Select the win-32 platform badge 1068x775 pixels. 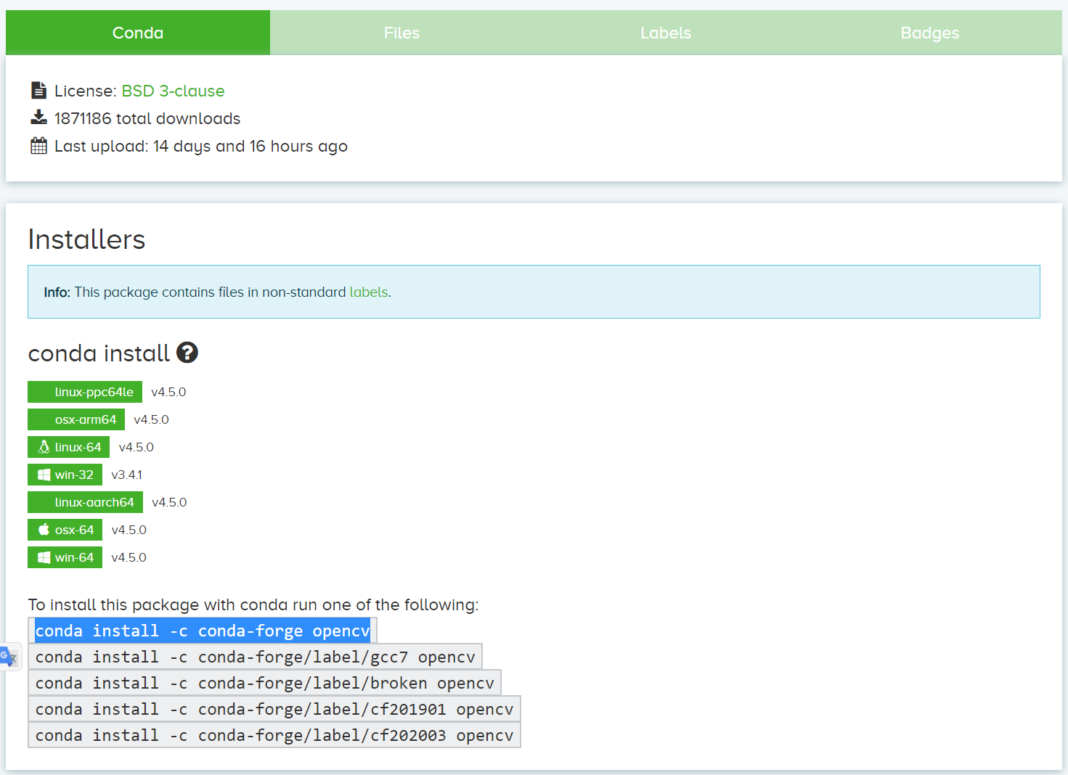click(65, 475)
